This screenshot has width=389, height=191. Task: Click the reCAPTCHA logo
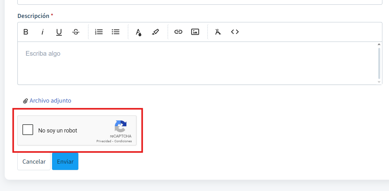click(121, 126)
